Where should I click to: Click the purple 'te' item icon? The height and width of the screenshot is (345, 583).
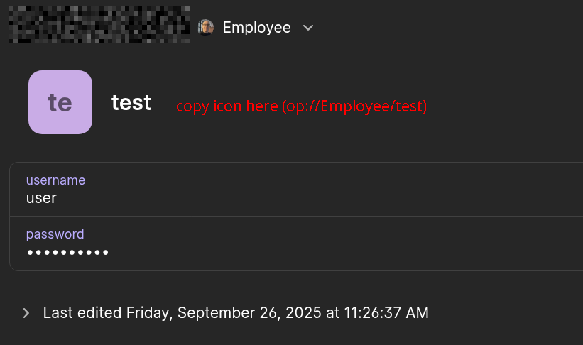pyautogui.click(x=60, y=102)
